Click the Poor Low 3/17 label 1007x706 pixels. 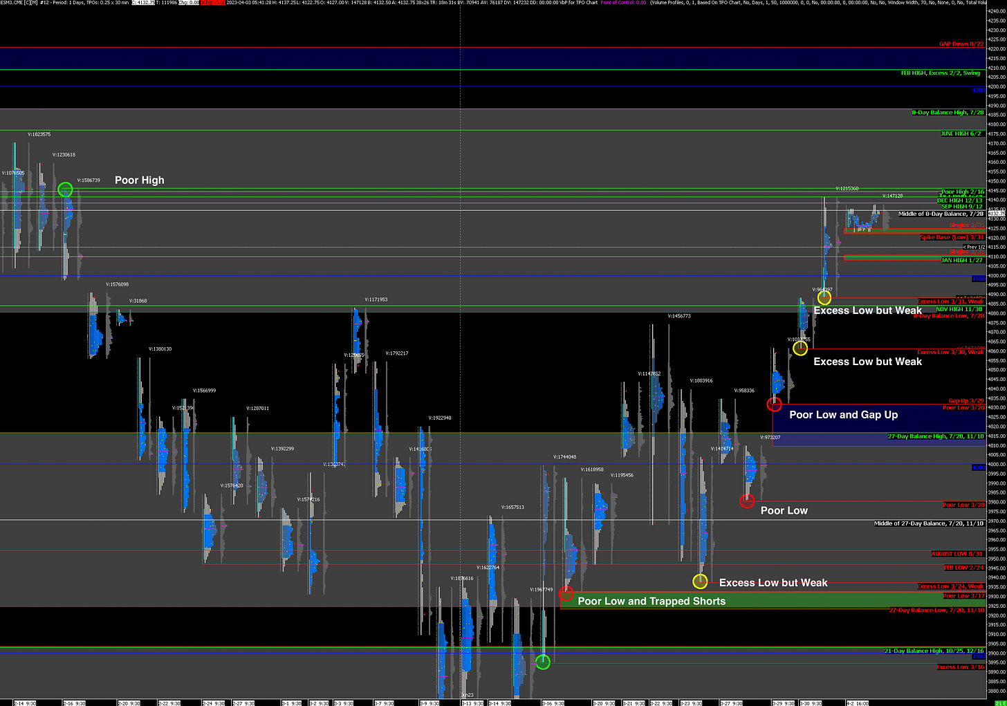click(963, 596)
